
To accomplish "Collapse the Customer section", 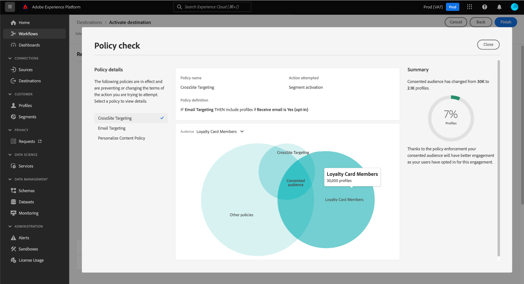I will [10, 94].
